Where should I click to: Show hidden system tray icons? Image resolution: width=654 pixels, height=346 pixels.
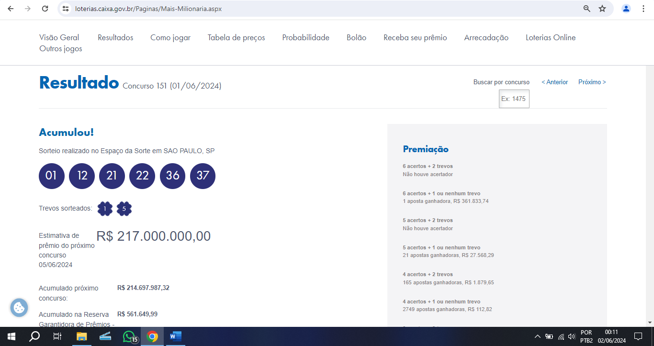537,336
